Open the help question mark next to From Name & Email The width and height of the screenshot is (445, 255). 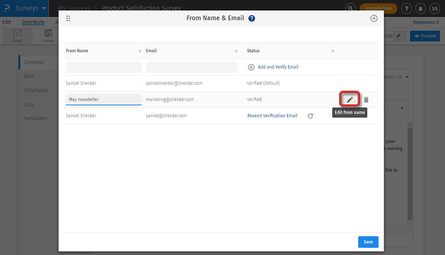coord(252,18)
